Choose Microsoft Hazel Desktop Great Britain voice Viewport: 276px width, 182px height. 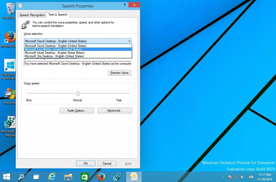[78, 53]
